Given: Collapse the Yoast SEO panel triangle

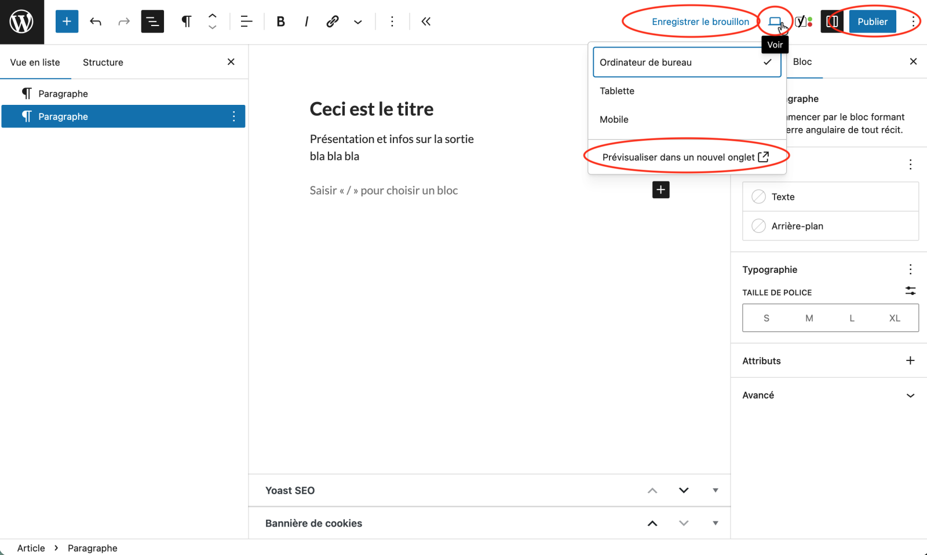Looking at the screenshot, I should coord(715,490).
